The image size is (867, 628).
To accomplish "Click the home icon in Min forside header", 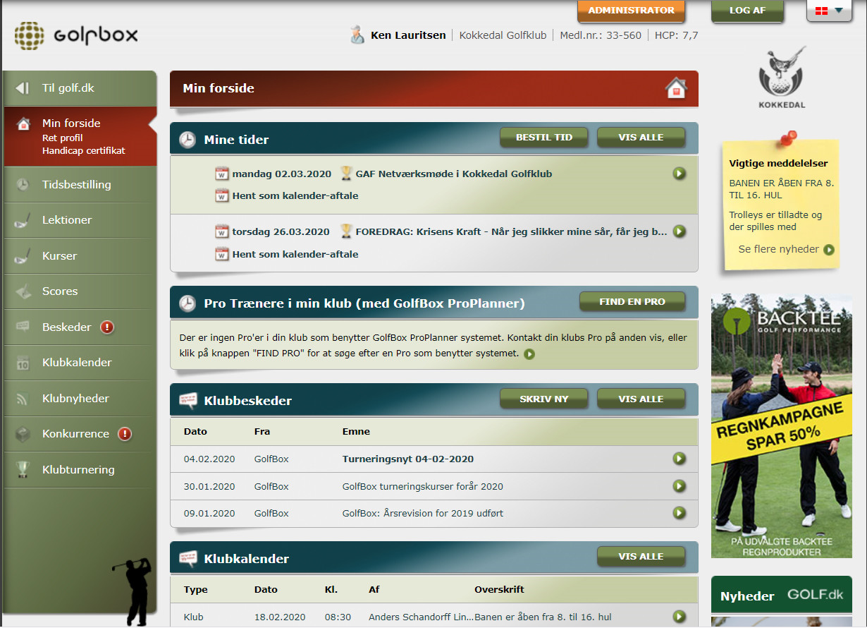I will [x=675, y=89].
